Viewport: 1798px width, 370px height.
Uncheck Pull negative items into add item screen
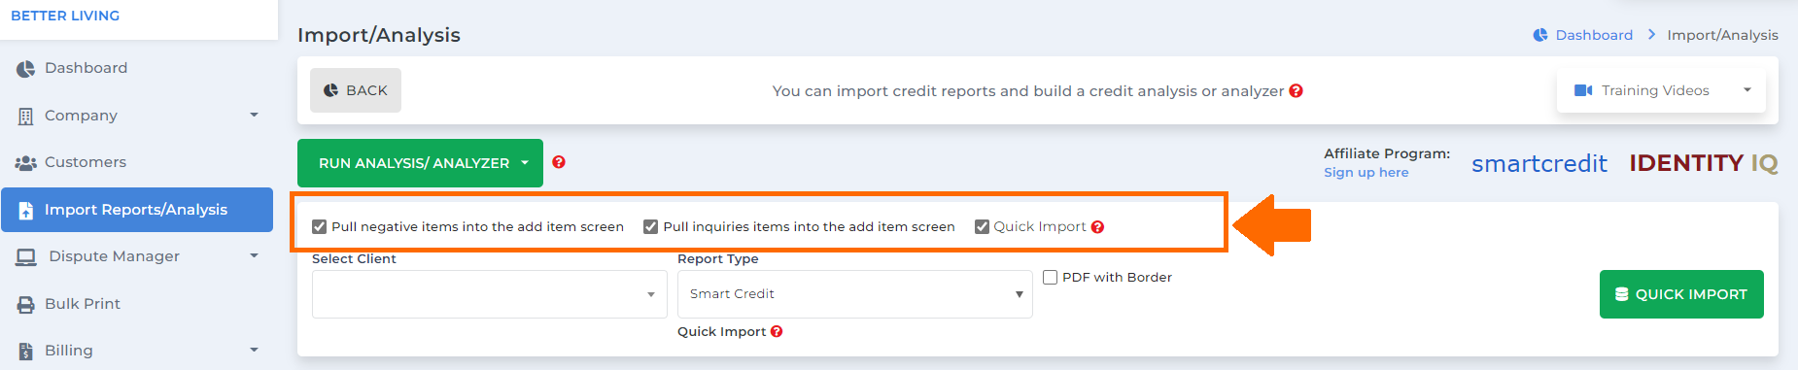point(319,227)
